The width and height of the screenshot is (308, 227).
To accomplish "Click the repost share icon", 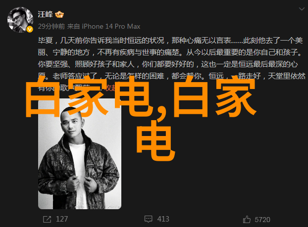I will point(47,219).
